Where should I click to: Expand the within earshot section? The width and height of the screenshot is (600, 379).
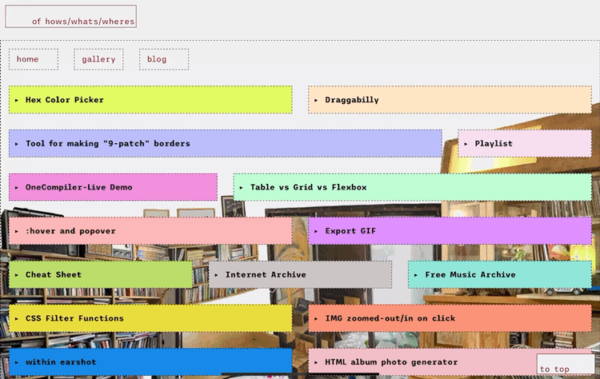61,362
